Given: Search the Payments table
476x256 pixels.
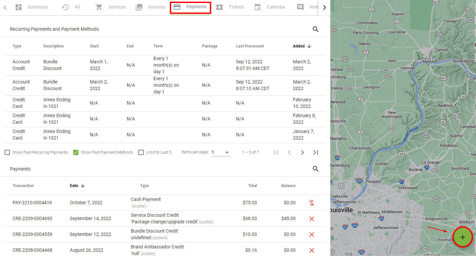Looking at the screenshot, I should point(315,169).
